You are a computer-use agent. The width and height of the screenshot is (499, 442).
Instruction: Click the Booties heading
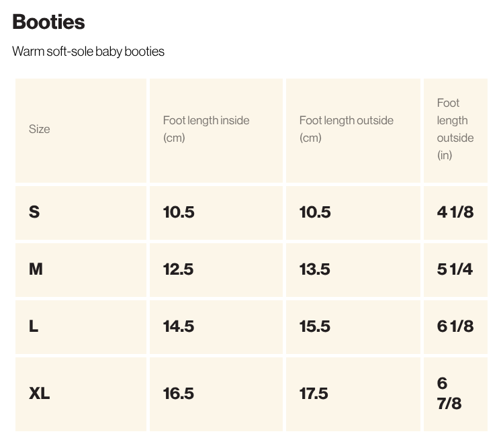(x=48, y=21)
